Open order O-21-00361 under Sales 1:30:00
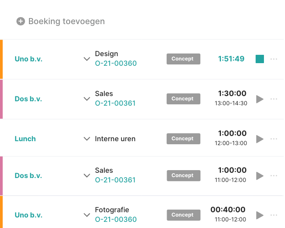Screen dimensions: 285x228 coord(115,103)
